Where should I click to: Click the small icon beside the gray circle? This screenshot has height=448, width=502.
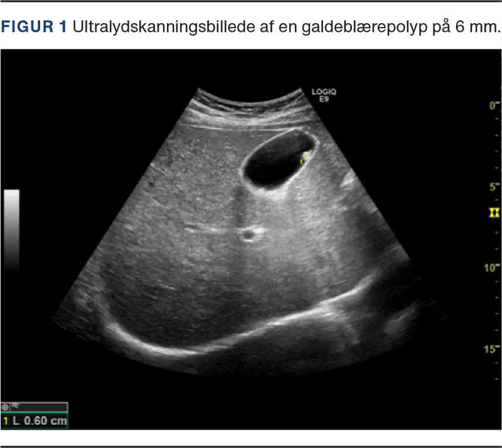pos(15,407)
